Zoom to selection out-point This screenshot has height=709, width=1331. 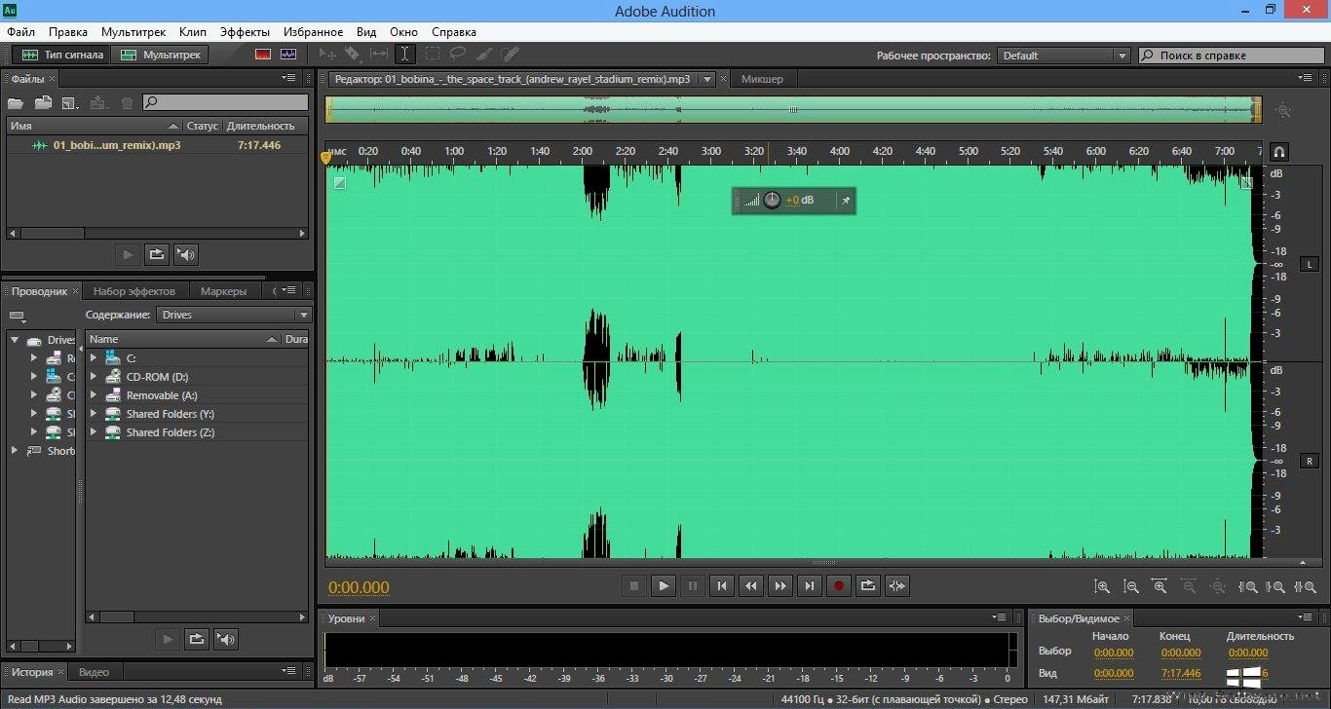[x=1276, y=587]
